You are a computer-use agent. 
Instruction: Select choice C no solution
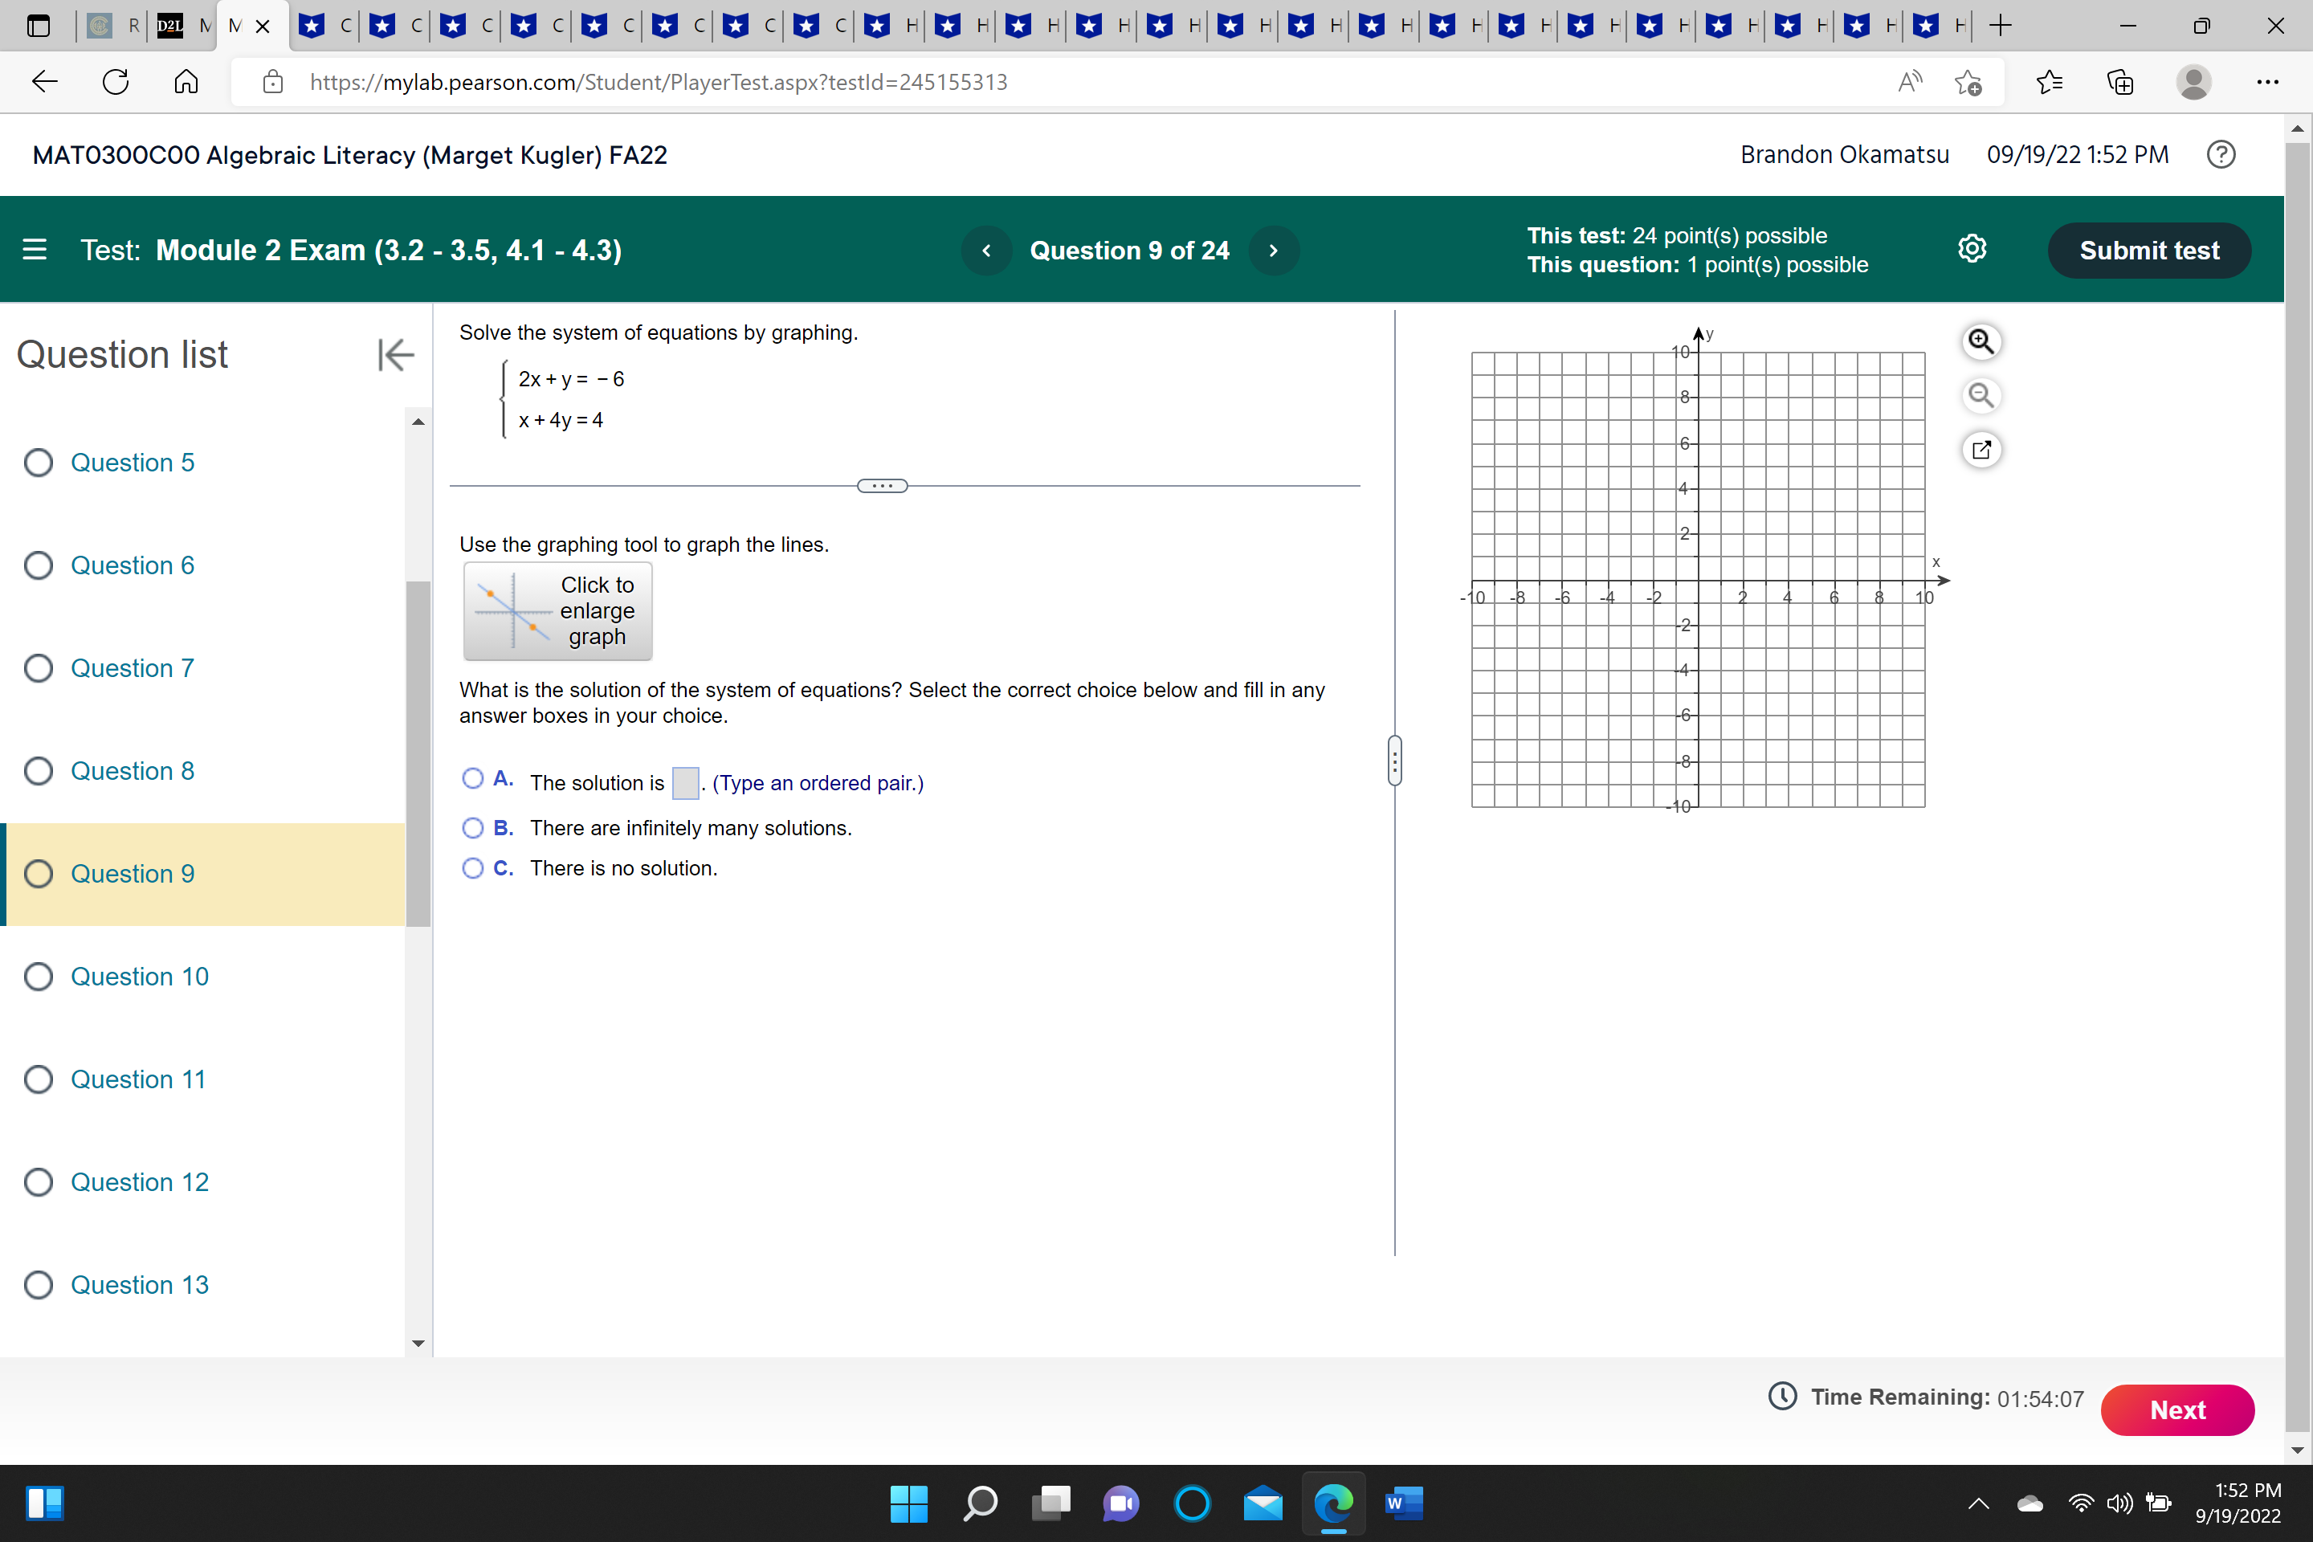(x=473, y=868)
